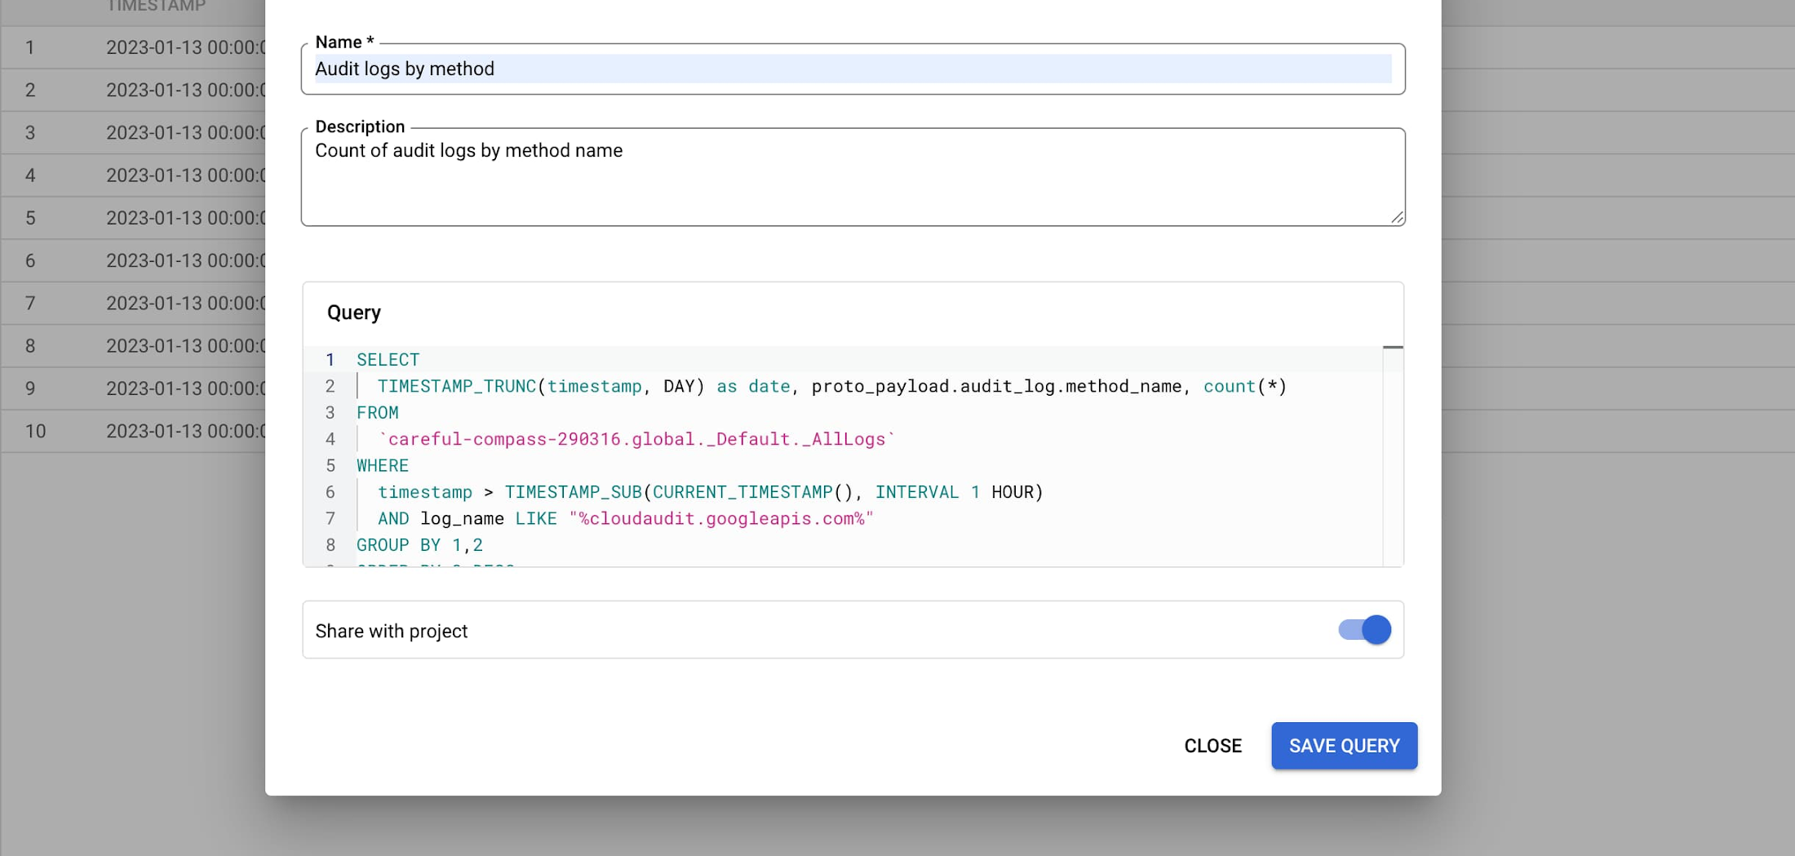Image resolution: width=1795 pixels, height=856 pixels.
Task: Click the query editor scrollbar thumb
Action: pos(1393,348)
